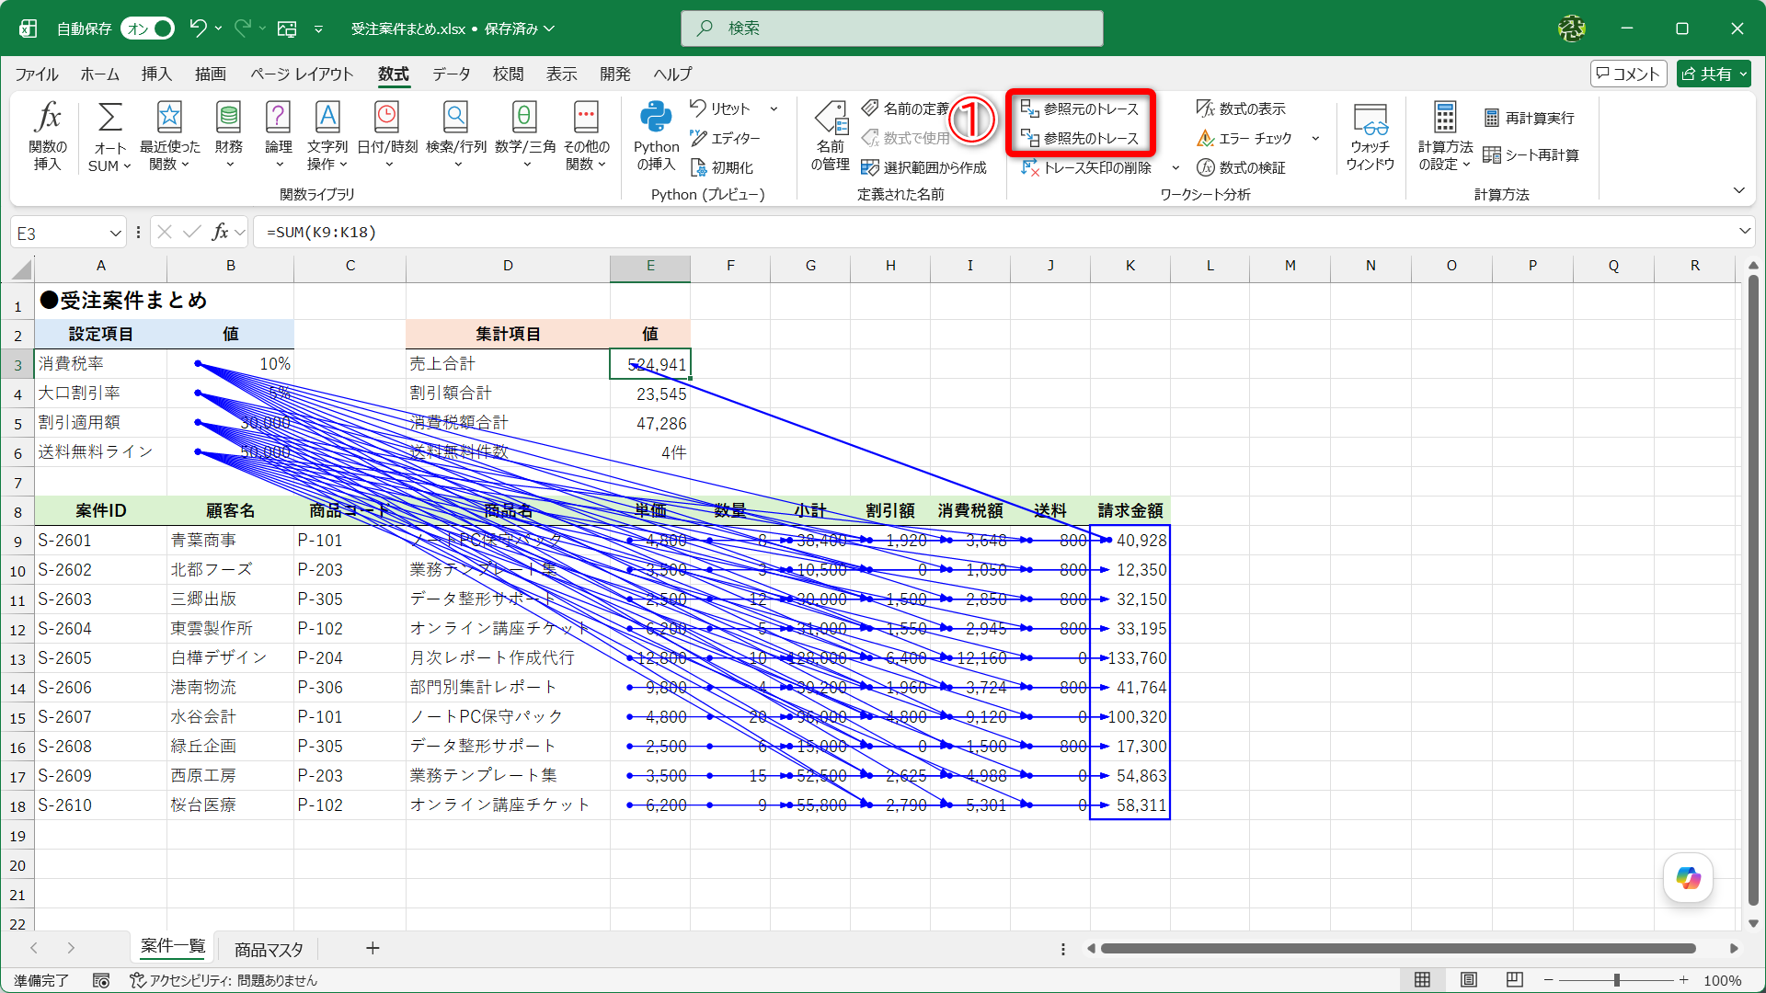Open the AutoSum (オートSUM) icon
The width and height of the screenshot is (1766, 993).
pyautogui.click(x=109, y=136)
